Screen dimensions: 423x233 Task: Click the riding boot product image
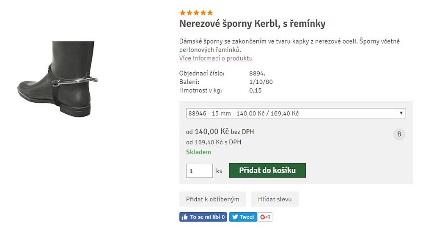point(57,79)
